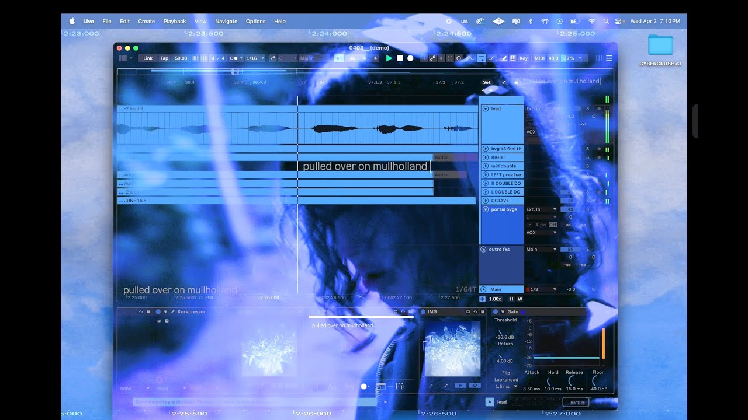The width and height of the screenshot is (748, 420).
Task: Click the Capture MIDI icon
Action: click(x=450, y=58)
